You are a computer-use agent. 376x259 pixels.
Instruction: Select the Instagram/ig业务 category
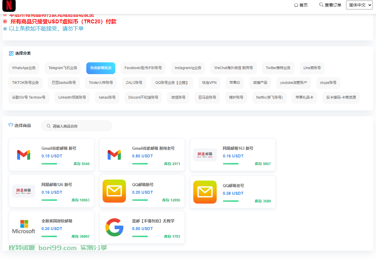188,68
